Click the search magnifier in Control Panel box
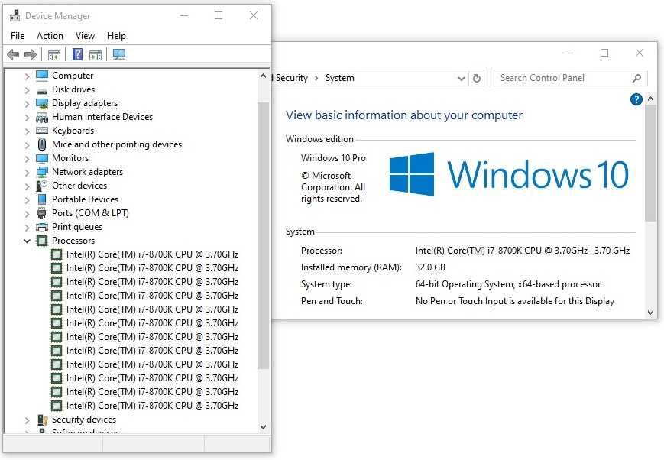The height and width of the screenshot is (460, 664). coord(636,78)
